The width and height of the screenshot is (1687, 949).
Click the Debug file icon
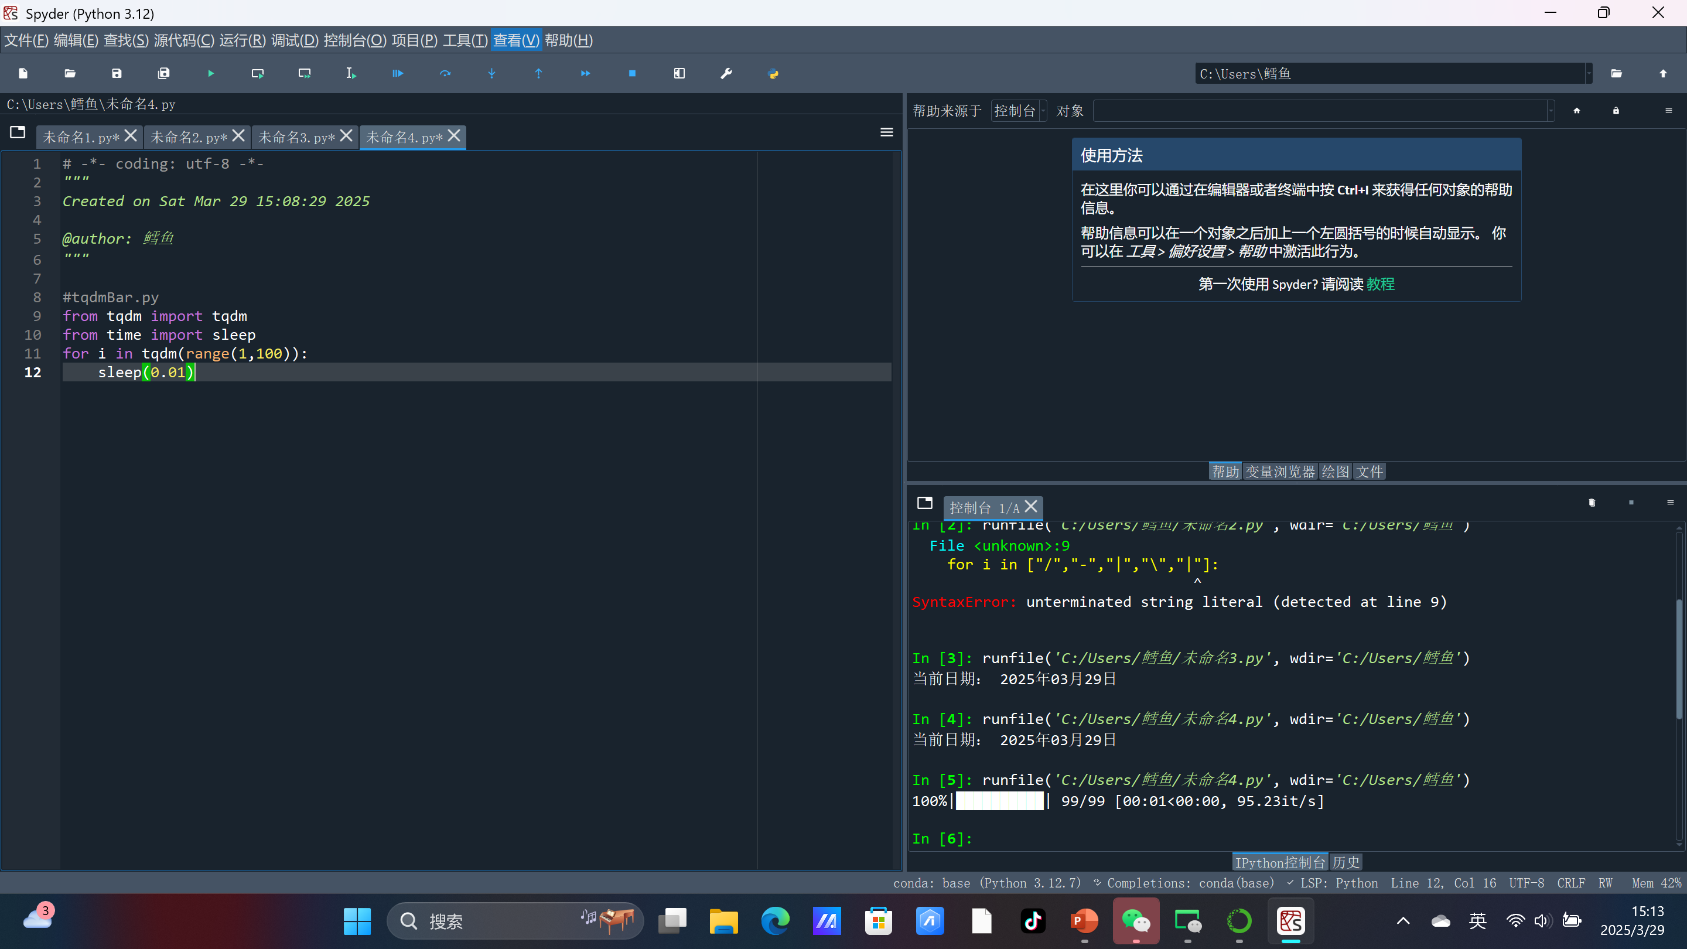[398, 73]
